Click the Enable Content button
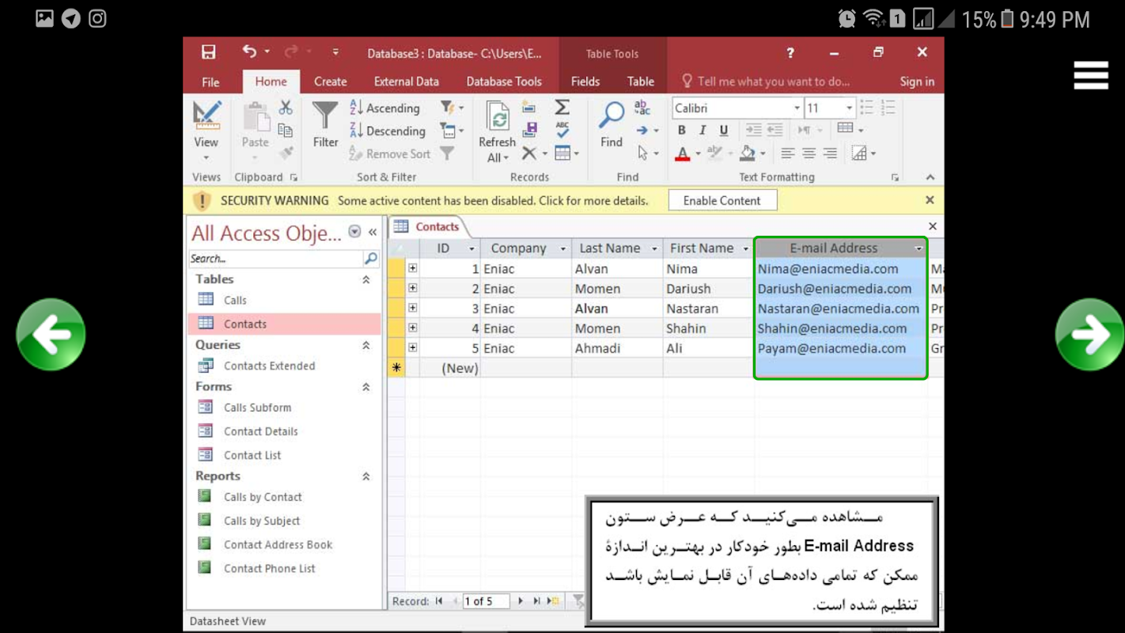 tap(722, 201)
